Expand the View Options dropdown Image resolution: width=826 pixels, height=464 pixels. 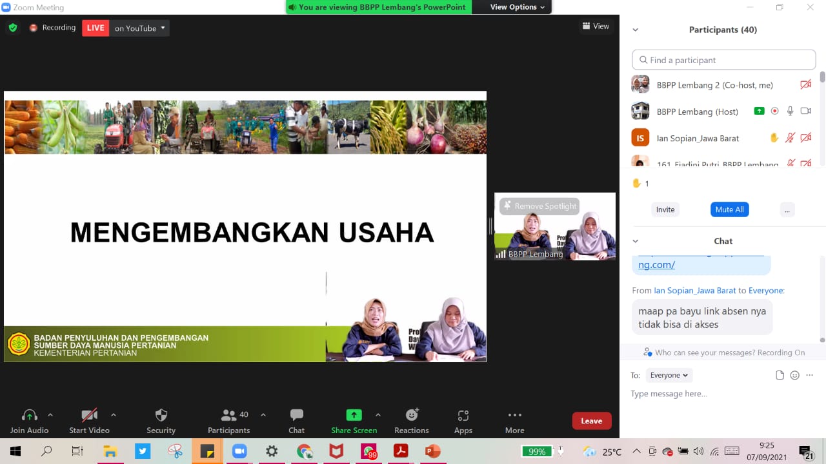coord(517,7)
